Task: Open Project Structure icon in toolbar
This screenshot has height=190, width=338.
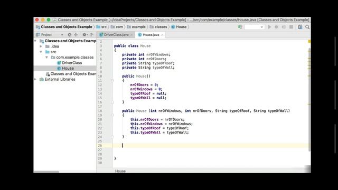Action: coord(300,27)
